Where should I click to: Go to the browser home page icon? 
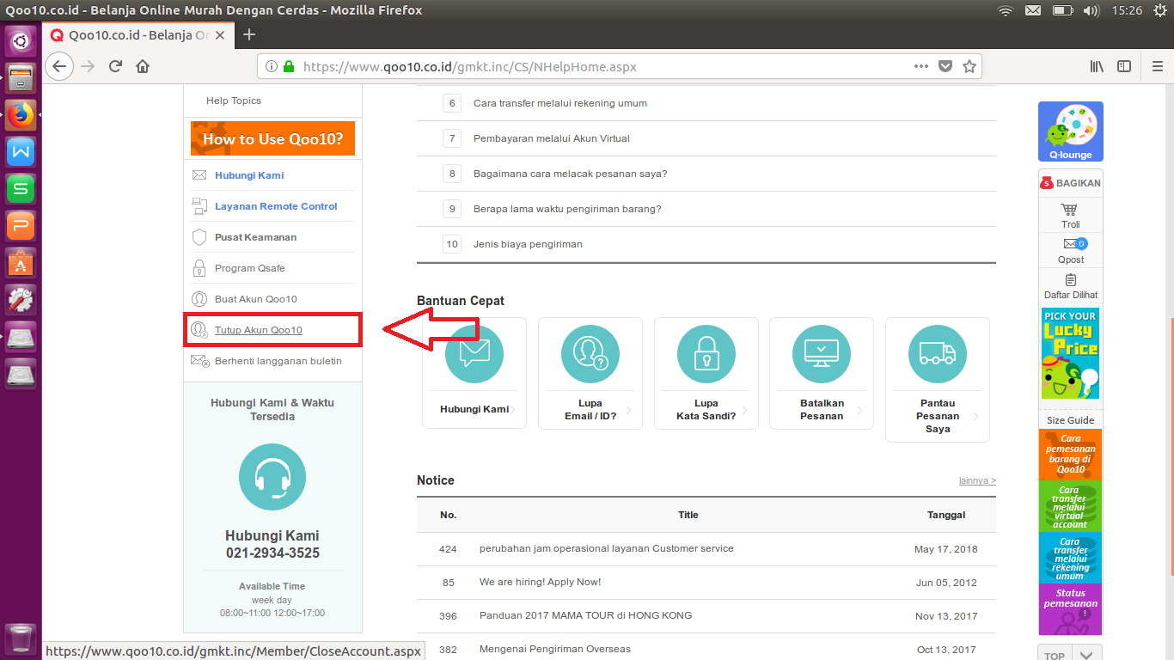(x=143, y=66)
